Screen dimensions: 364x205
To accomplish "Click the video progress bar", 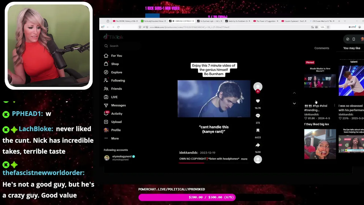I will 214,163.
